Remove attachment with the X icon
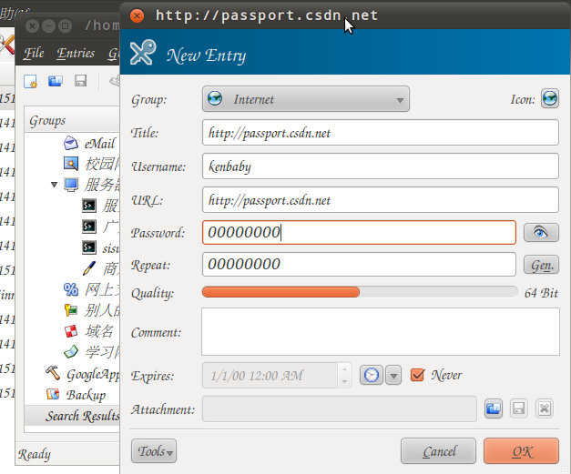 click(x=545, y=408)
